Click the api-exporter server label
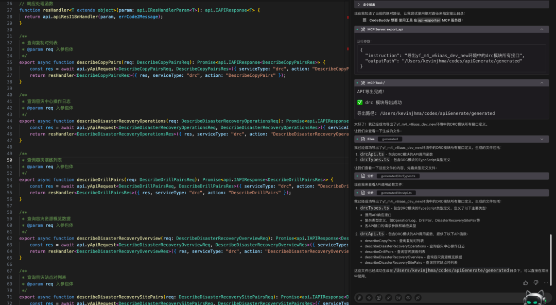Image resolution: width=556 pixels, height=305 pixels. tap(429, 20)
